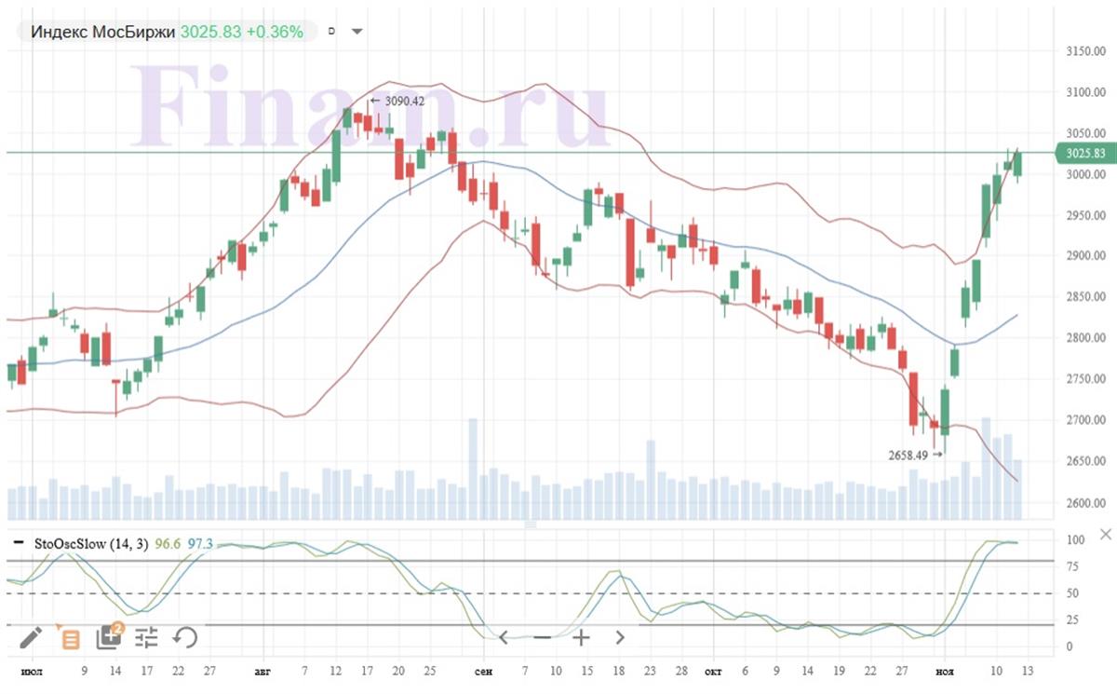
Task: Zoom in using the plus icon
Action: pos(581,637)
